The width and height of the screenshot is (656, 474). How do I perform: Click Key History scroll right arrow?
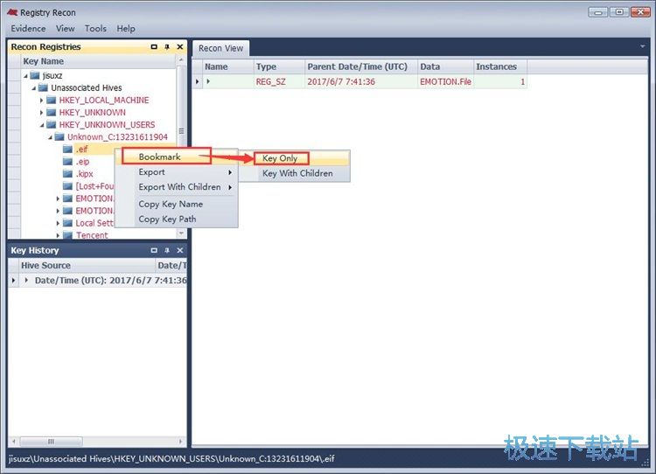181,442
